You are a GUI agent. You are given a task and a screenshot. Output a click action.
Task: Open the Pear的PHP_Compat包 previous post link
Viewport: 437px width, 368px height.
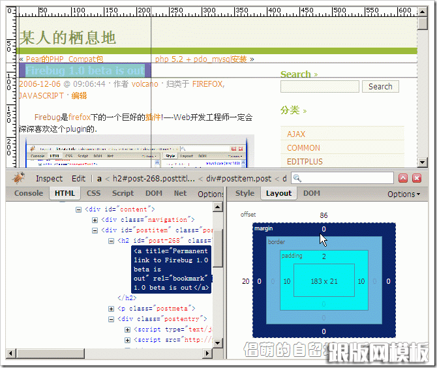coord(65,59)
